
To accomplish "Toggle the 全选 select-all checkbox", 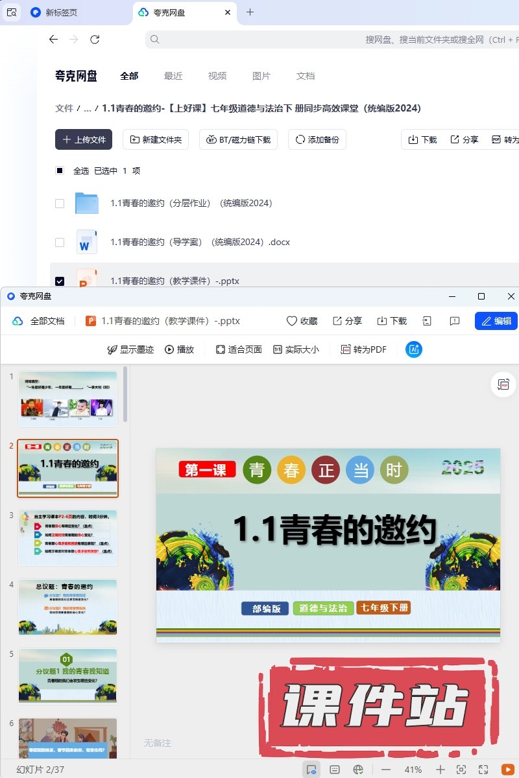I will 60,171.
